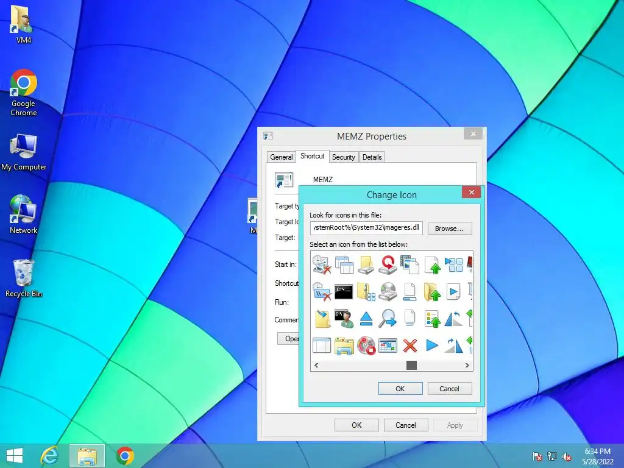
Task: Pick the checklist with green arrow icon
Action: pos(432,318)
